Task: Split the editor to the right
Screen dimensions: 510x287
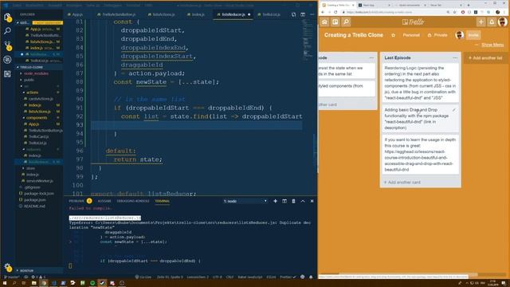Action: tap(303, 14)
